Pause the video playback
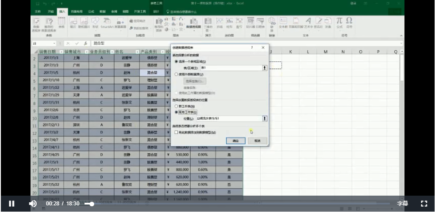 (x=12, y=204)
